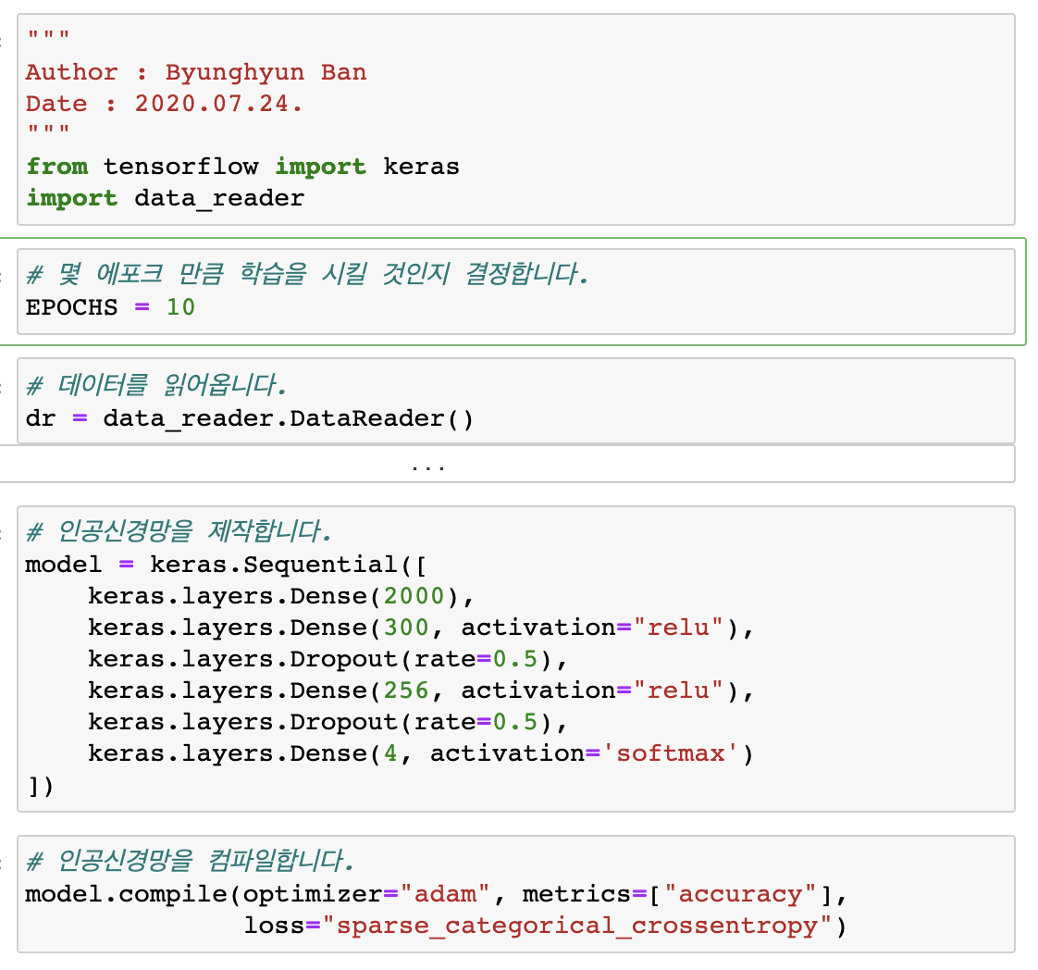The height and width of the screenshot is (970, 1038).
Task: Click the loss="sparse_categorical_crossentropy" line
Action: (546, 926)
